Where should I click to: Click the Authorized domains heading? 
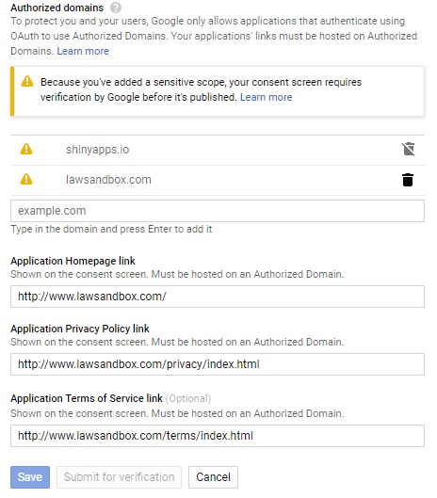(57, 8)
